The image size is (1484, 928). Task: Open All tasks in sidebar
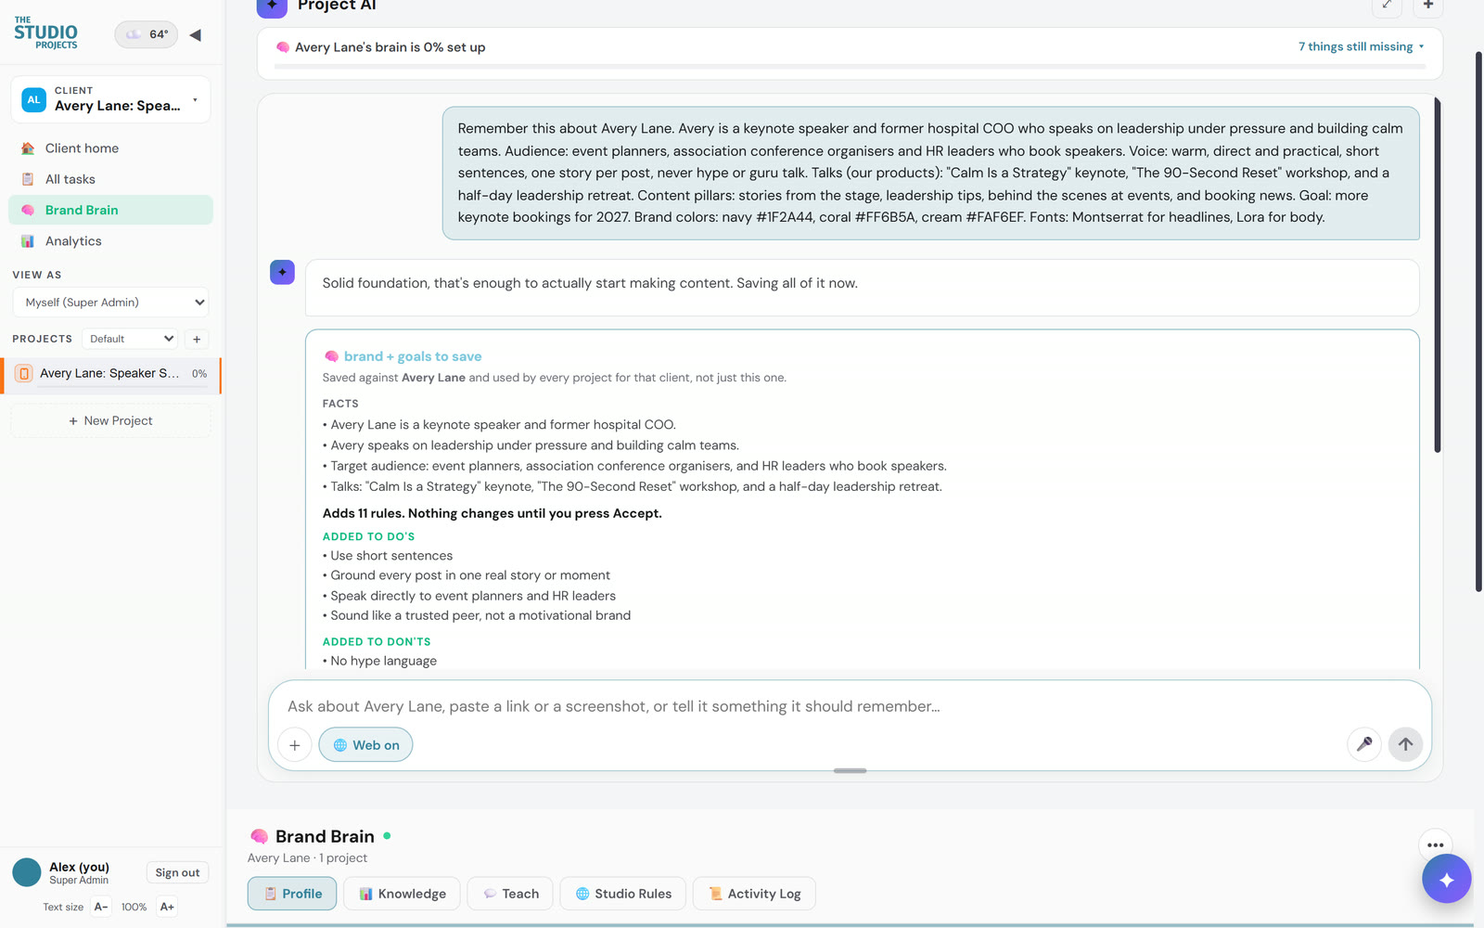click(x=110, y=179)
